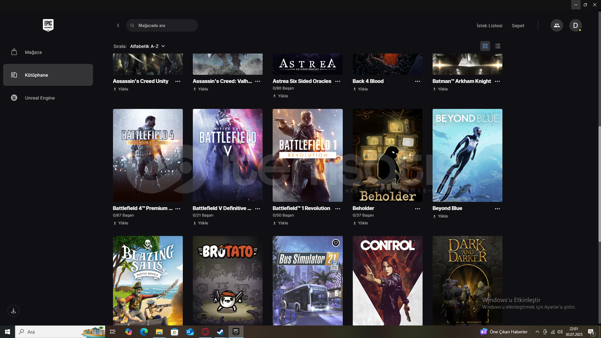Install Back 4 Blood via Yükle
The image size is (601, 338).
(x=361, y=89)
